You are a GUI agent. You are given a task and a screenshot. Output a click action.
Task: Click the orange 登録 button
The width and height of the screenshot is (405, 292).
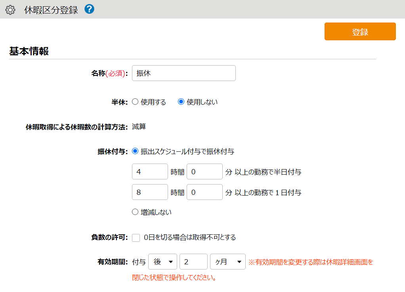[360, 32]
